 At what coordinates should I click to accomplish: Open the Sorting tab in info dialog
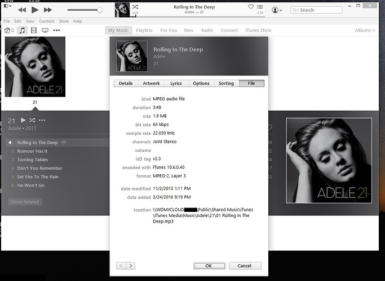tap(226, 84)
